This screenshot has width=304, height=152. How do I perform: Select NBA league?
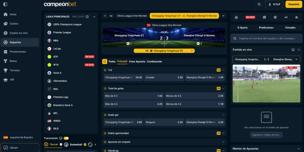pyautogui.click(x=71, y=40)
